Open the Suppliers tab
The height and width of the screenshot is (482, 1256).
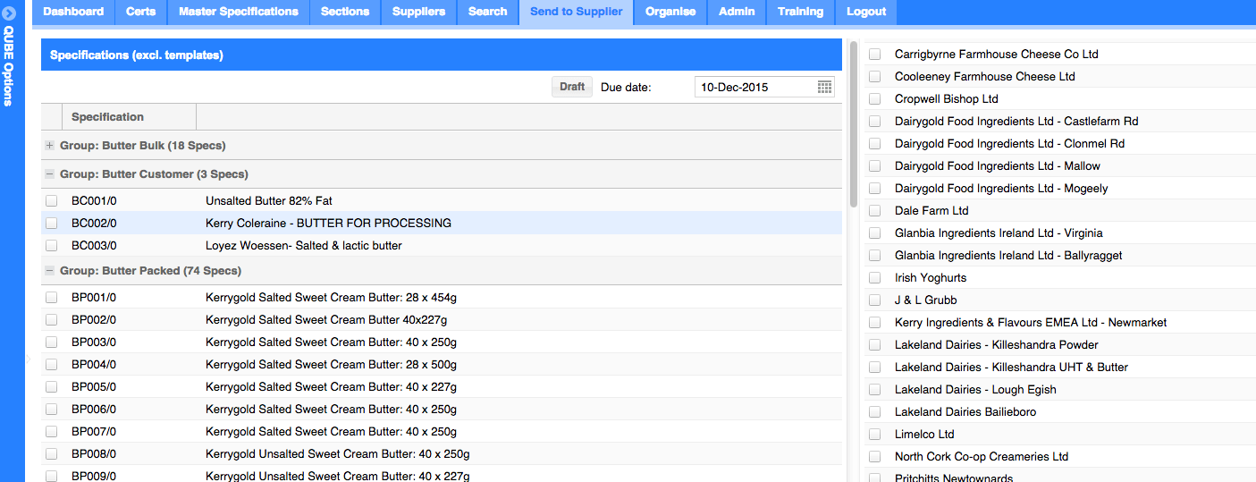tap(418, 12)
